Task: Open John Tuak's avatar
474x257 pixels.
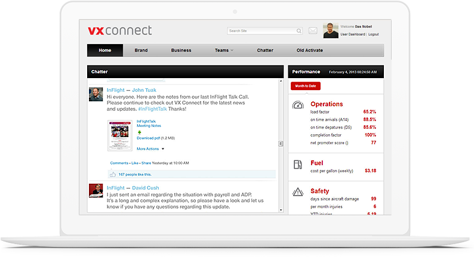Action: pos(96,94)
